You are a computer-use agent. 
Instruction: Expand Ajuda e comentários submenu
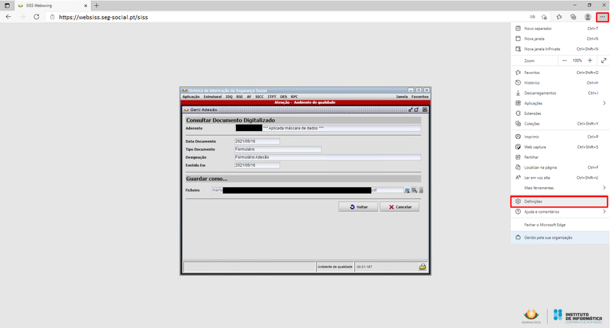pos(604,212)
